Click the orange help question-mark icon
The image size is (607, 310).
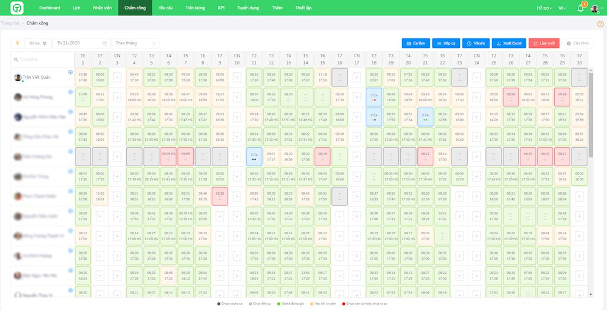600,24
